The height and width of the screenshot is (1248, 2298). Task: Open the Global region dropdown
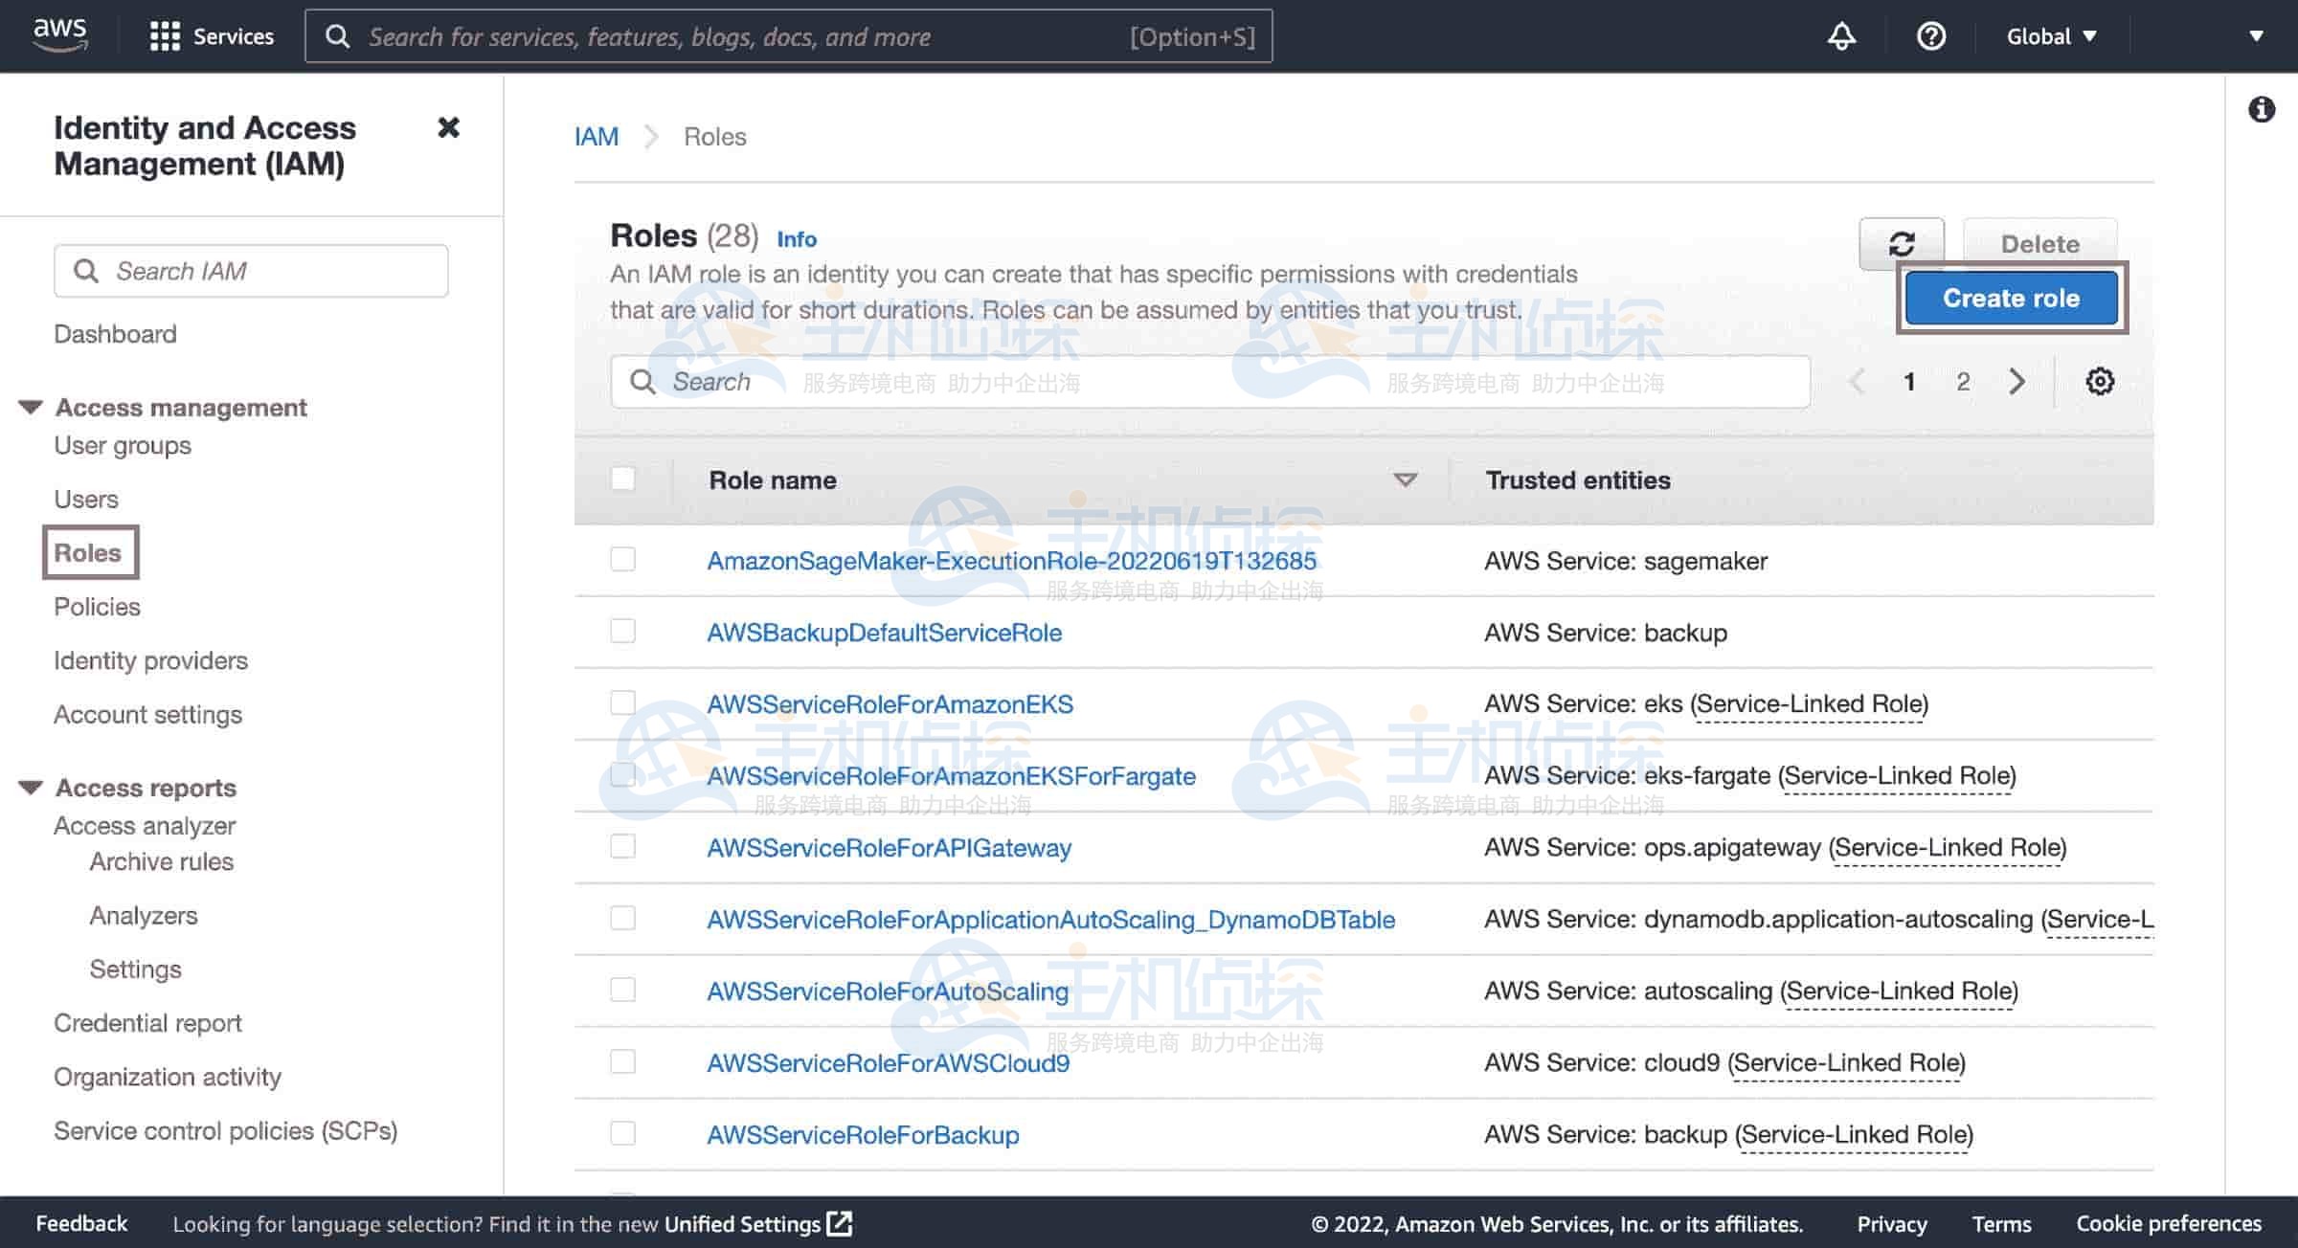point(2051,36)
